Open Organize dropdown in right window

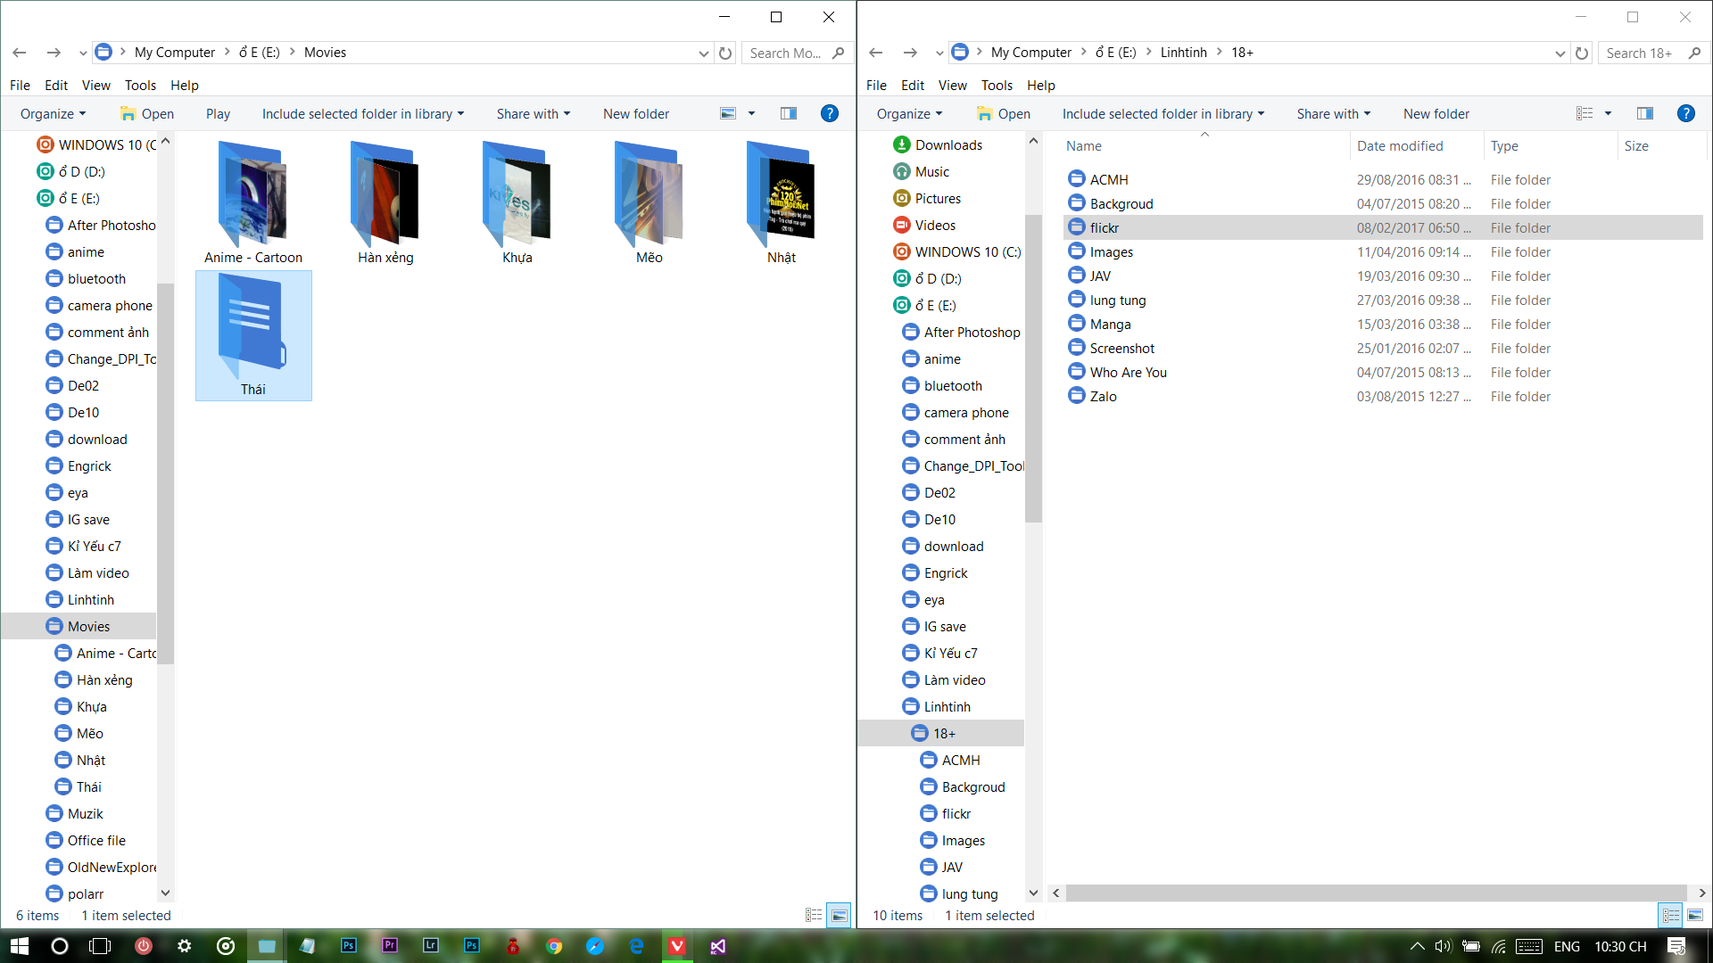point(910,113)
